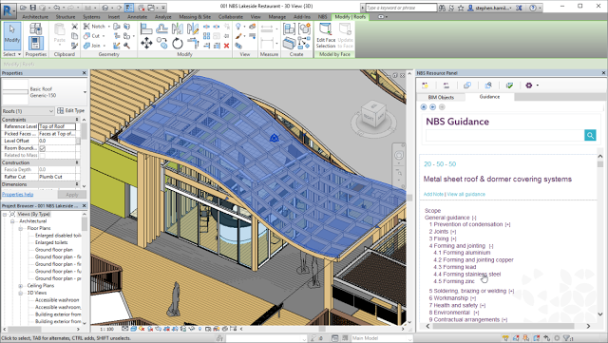Open the Revit application menu

[x=8, y=10]
